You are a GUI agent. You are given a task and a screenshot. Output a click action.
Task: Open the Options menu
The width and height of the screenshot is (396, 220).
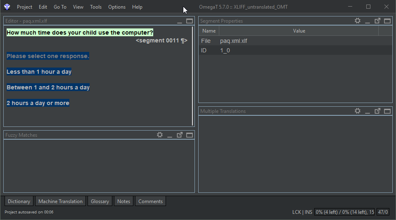pos(117,7)
